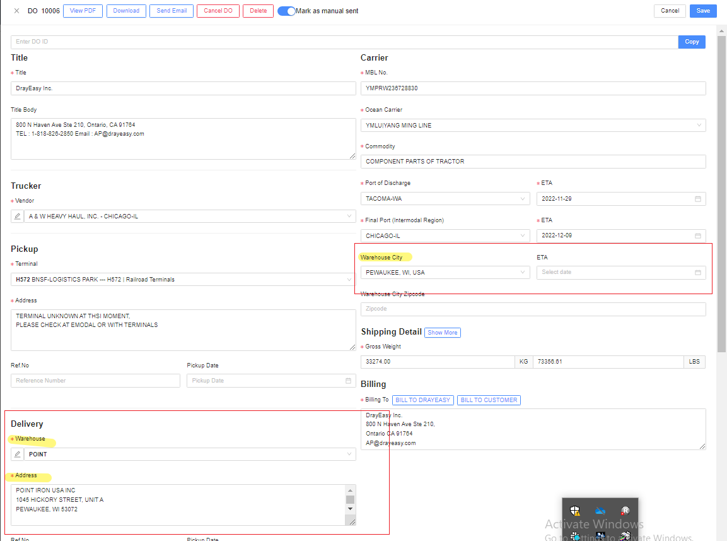Screen dimensions: 727x541
Task: Toggle the Mark as manual sent switch
Action: pyautogui.click(x=286, y=11)
